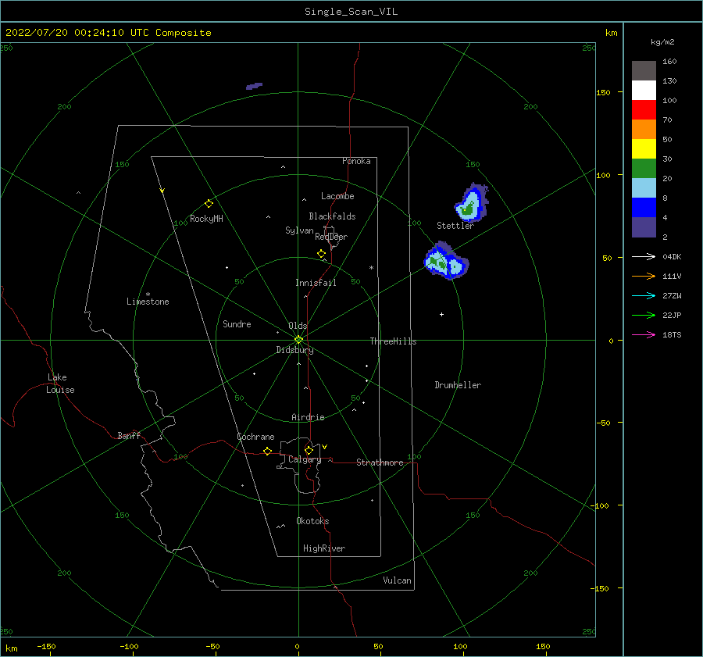This screenshot has width=703, height=657.
Task: Click the Airdrie label
Action: [x=308, y=417]
